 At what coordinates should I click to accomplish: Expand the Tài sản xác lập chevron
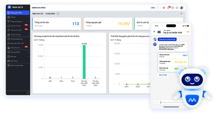click(x=28, y=34)
